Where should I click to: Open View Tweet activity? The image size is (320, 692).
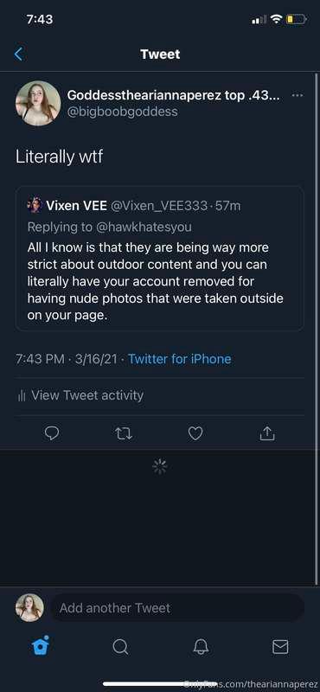(80, 395)
